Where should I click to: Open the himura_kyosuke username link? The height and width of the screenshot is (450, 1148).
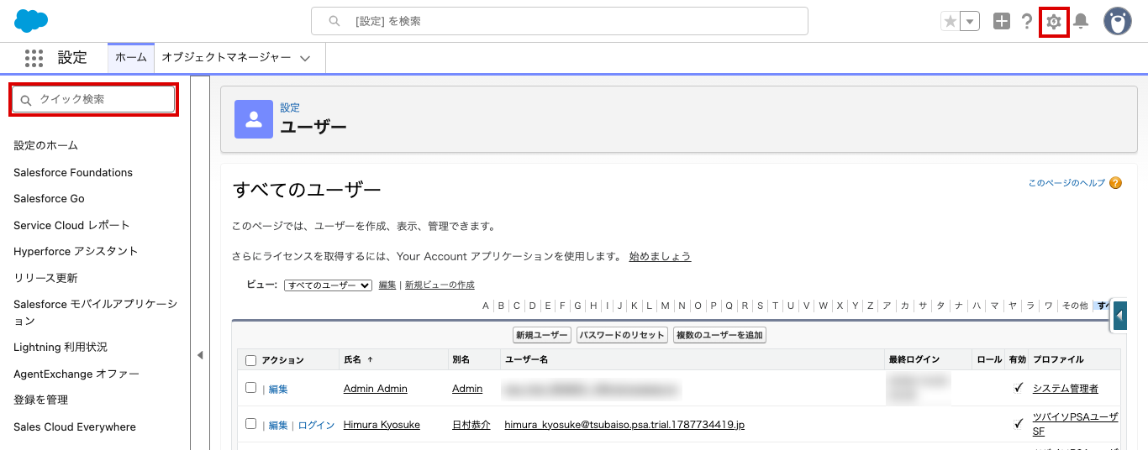624,425
